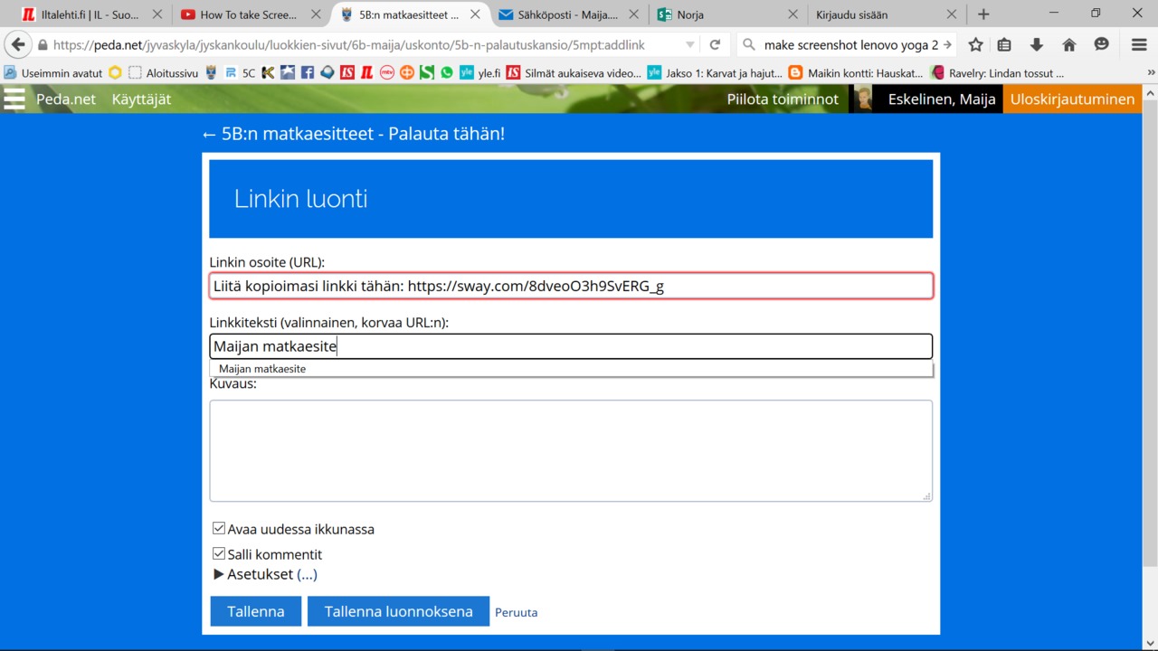Click Tallenna luonnoksena button
The image size is (1158, 651).
(x=398, y=611)
